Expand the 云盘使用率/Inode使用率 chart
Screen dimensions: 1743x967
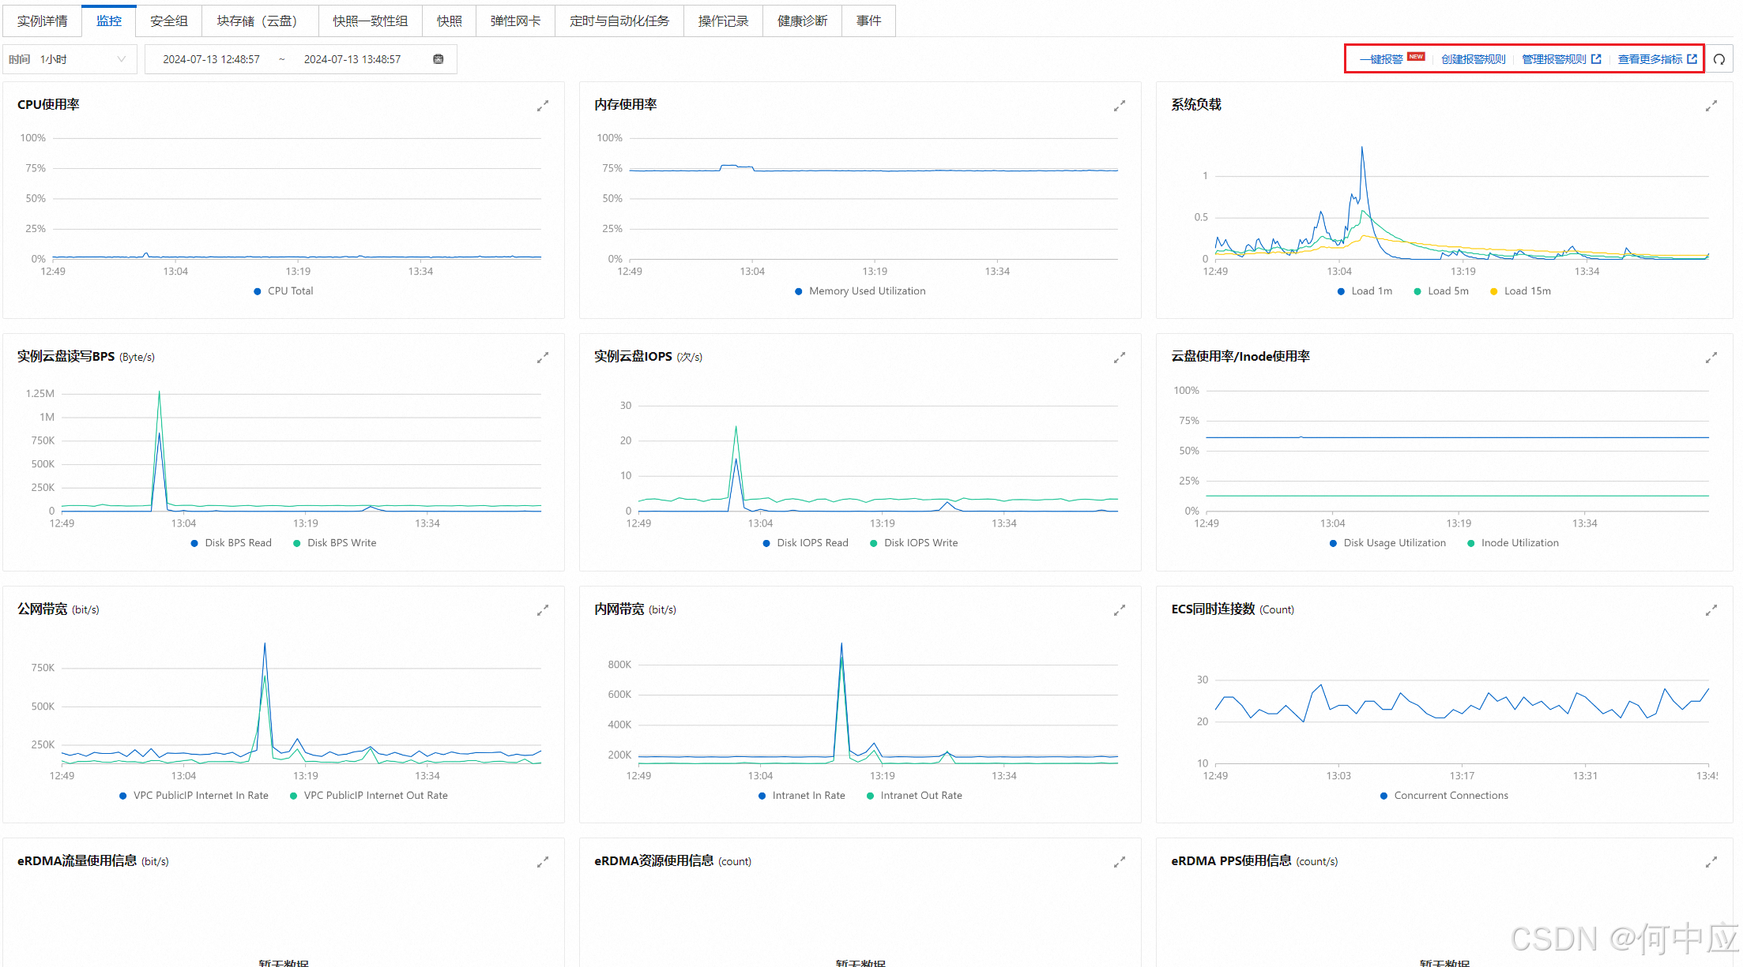(1711, 358)
